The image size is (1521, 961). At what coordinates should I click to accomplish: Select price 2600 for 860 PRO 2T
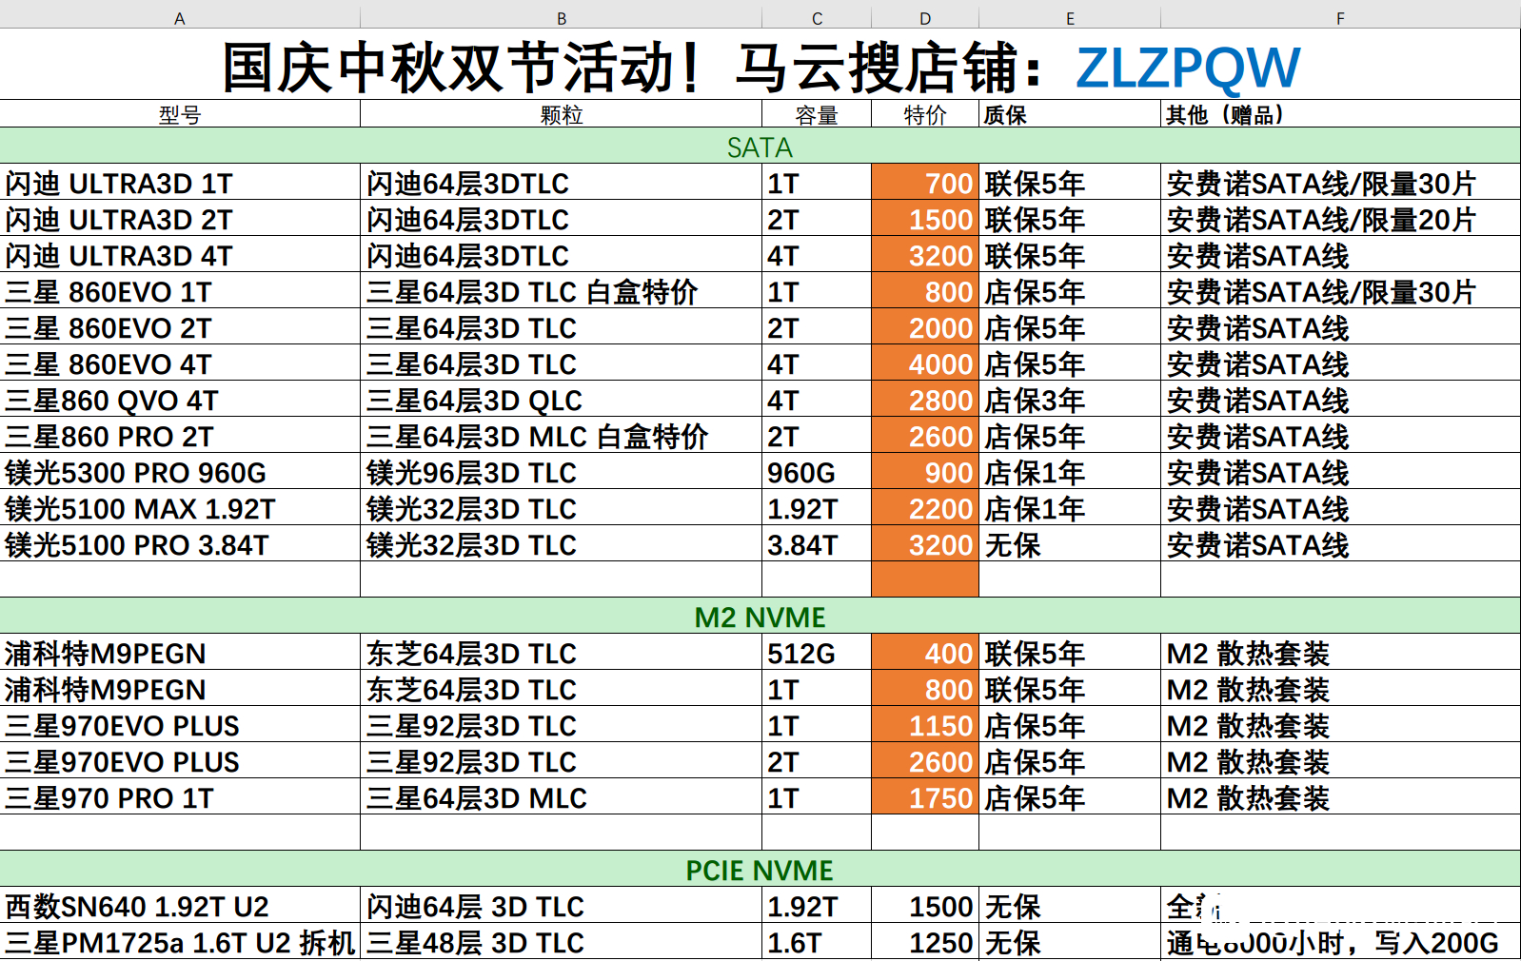[x=925, y=436]
